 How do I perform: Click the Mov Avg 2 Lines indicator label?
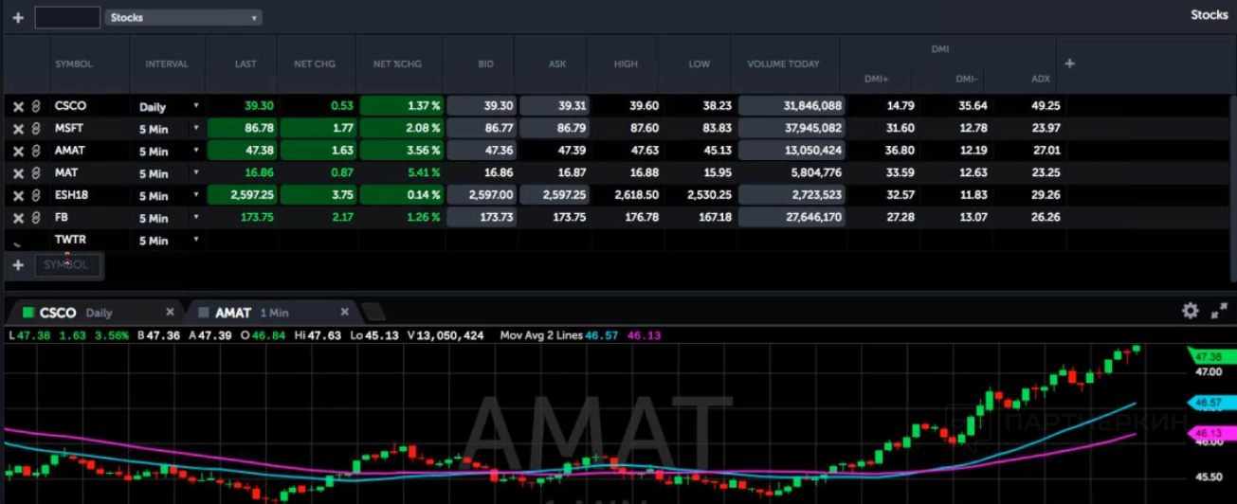point(540,335)
